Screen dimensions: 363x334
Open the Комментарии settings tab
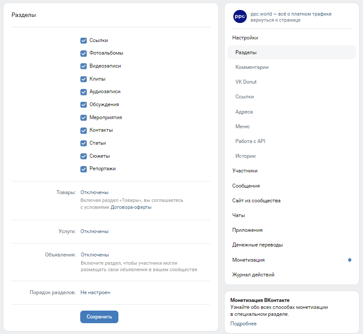(x=252, y=67)
